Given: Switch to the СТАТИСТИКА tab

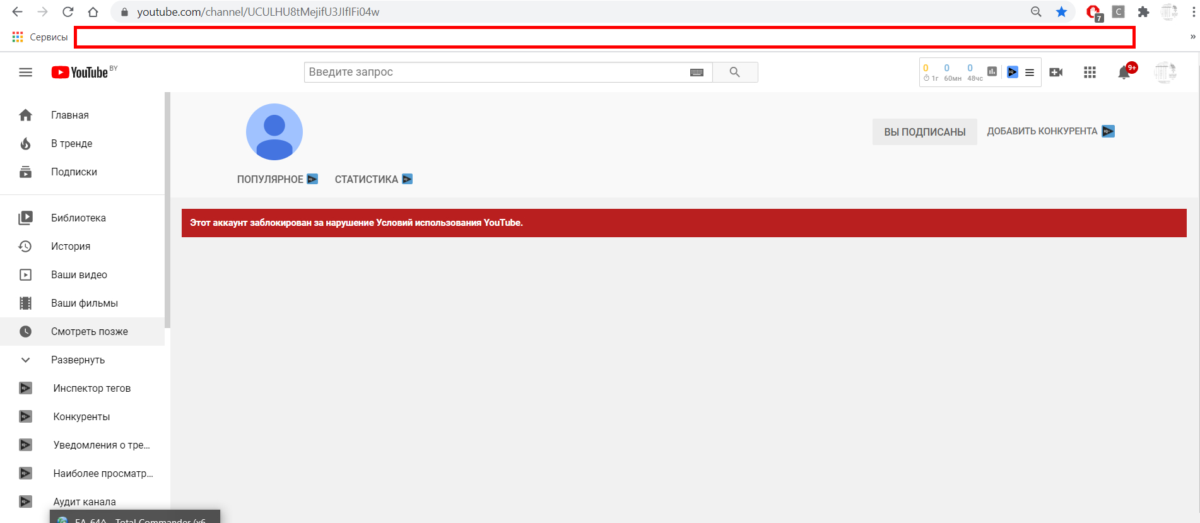Looking at the screenshot, I should coord(366,179).
